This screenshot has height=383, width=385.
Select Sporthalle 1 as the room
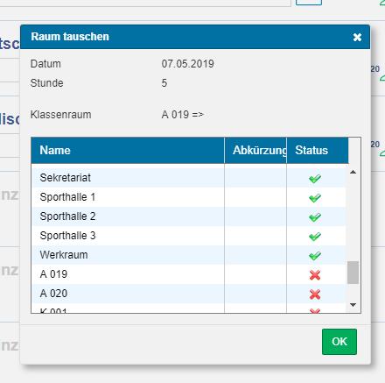(x=188, y=197)
